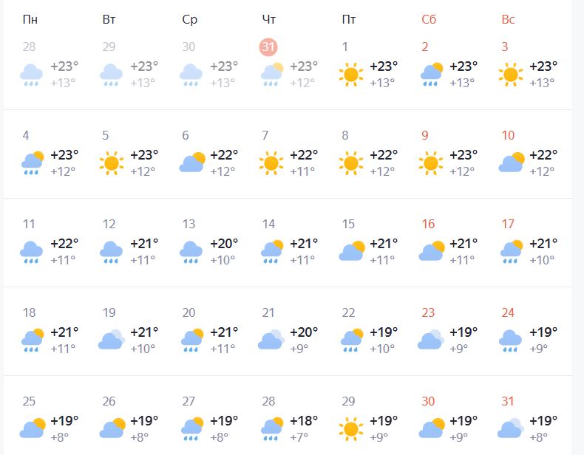Click the partly cloudy icon for day 15
This screenshot has width=584, height=455.
pyautogui.click(x=351, y=250)
